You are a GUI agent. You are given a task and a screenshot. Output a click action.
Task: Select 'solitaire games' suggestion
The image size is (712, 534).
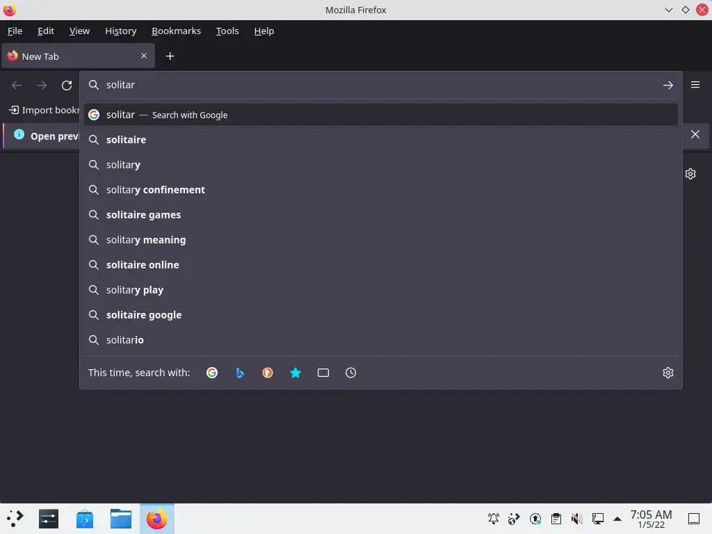pyautogui.click(x=380, y=215)
